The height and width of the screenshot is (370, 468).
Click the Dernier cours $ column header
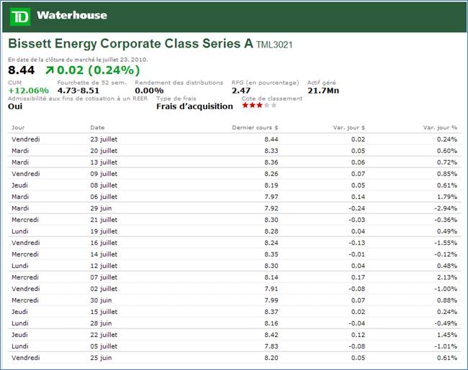pos(254,127)
